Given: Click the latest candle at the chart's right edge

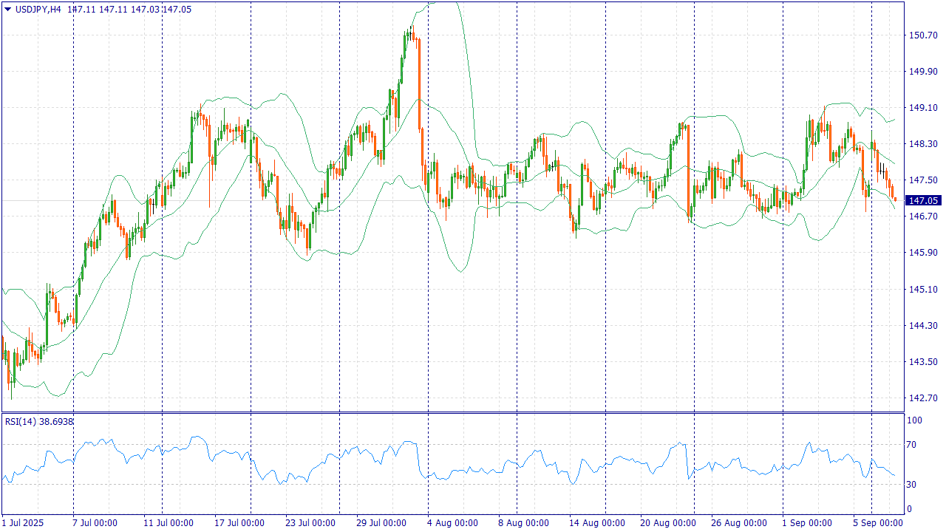Looking at the screenshot, I should click(x=895, y=198).
